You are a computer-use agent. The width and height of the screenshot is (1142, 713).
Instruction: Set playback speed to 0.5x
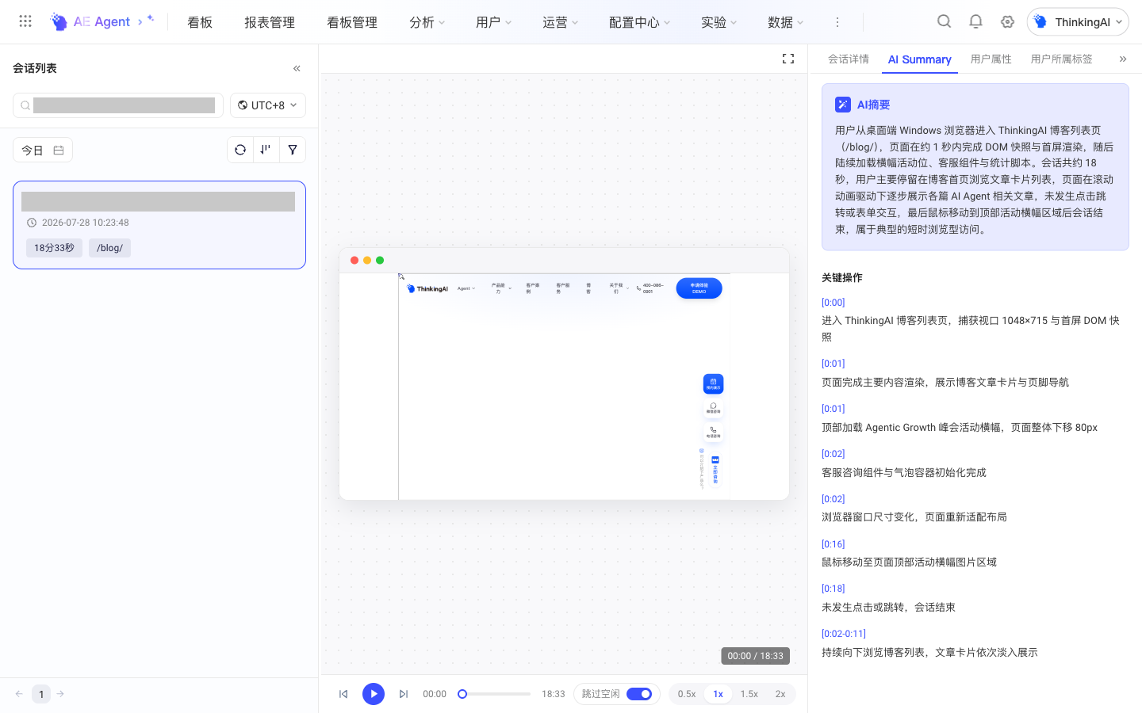(x=687, y=694)
